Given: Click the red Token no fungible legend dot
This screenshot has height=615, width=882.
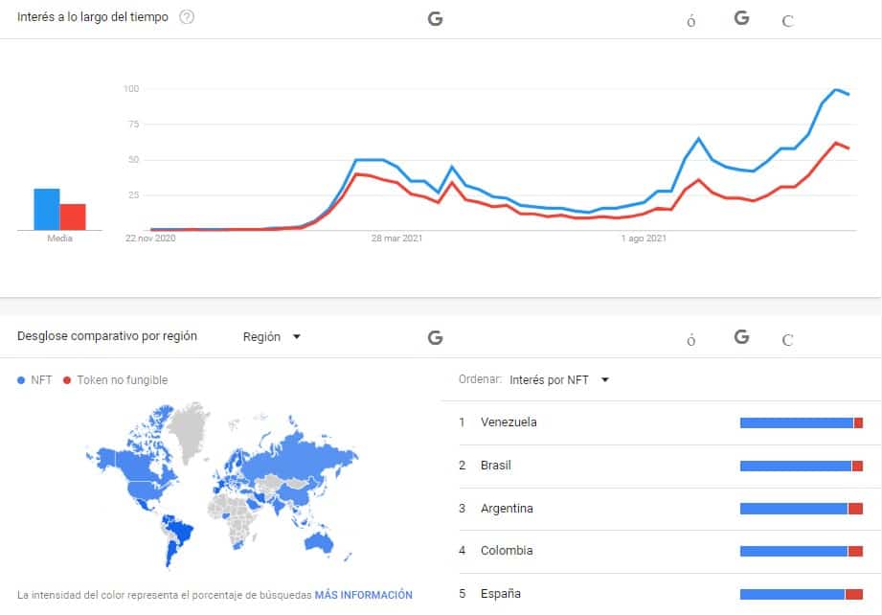Looking at the screenshot, I should tap(67, 380).
